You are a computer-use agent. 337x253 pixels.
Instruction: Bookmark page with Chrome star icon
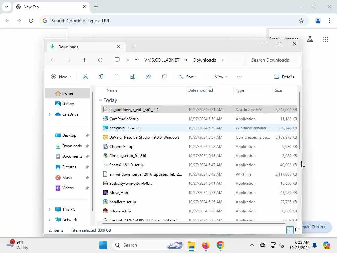coord(301,21)
